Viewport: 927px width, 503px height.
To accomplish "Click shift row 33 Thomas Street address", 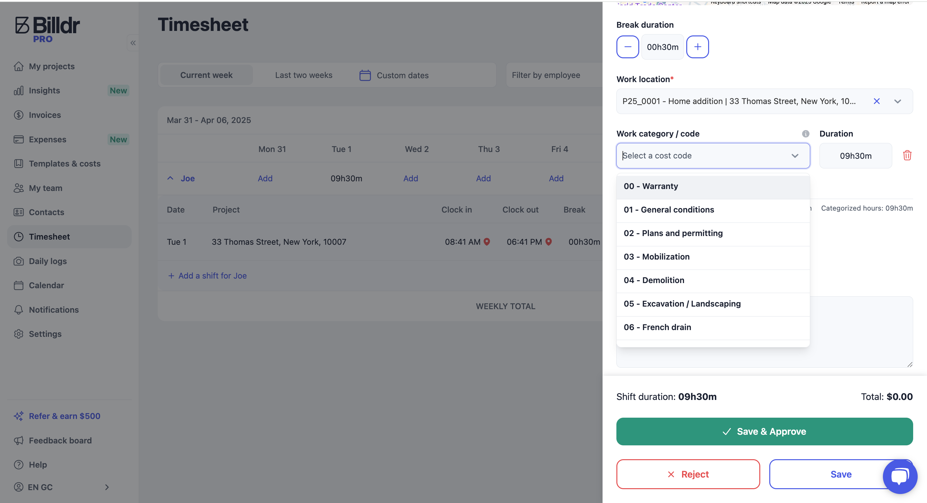I will pyautogui.click(x=278, y=242).
